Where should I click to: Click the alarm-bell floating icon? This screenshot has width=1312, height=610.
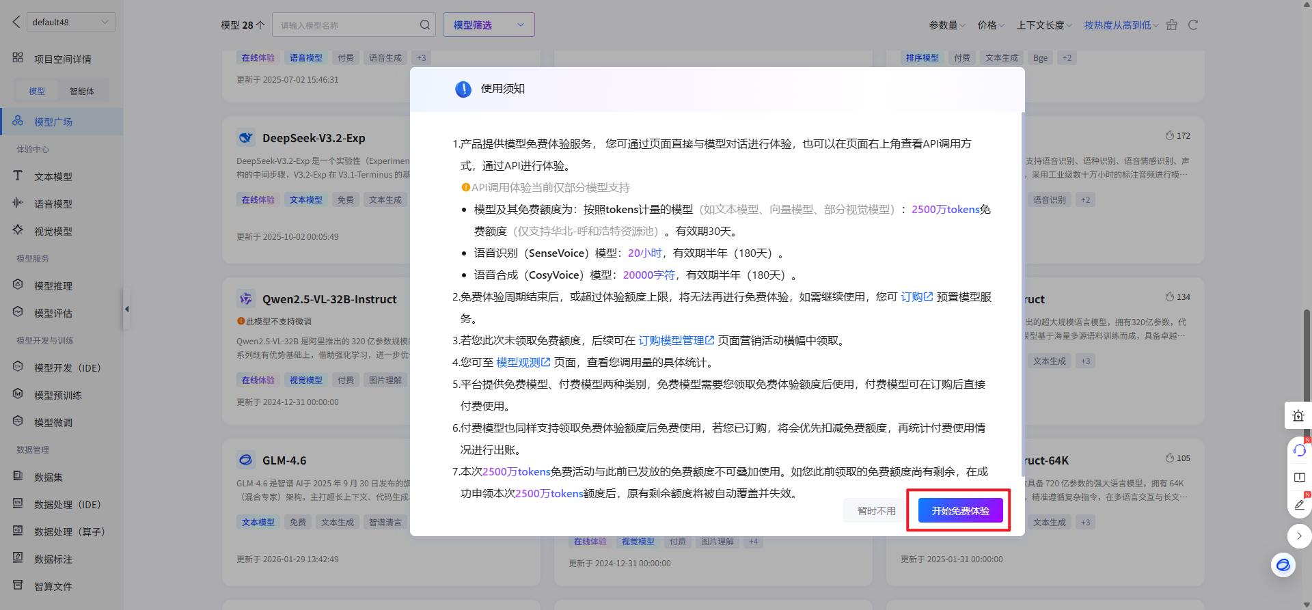[x=1298, y=415]
